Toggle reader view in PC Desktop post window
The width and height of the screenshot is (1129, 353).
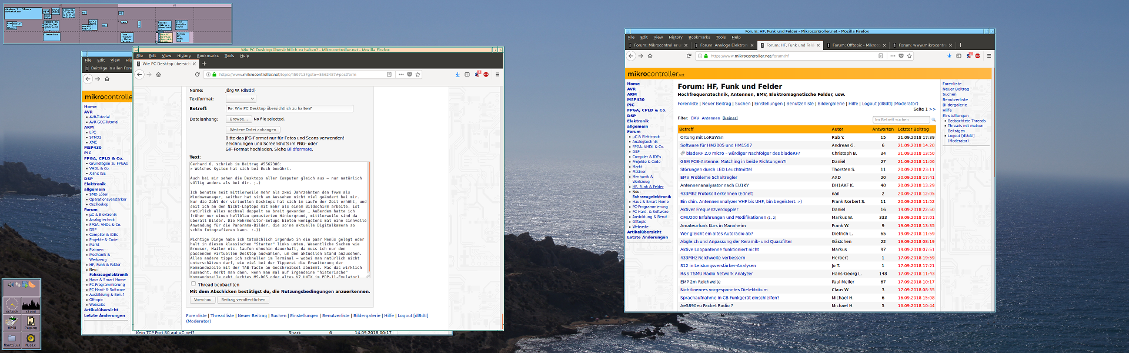click(x=389, y=74)
